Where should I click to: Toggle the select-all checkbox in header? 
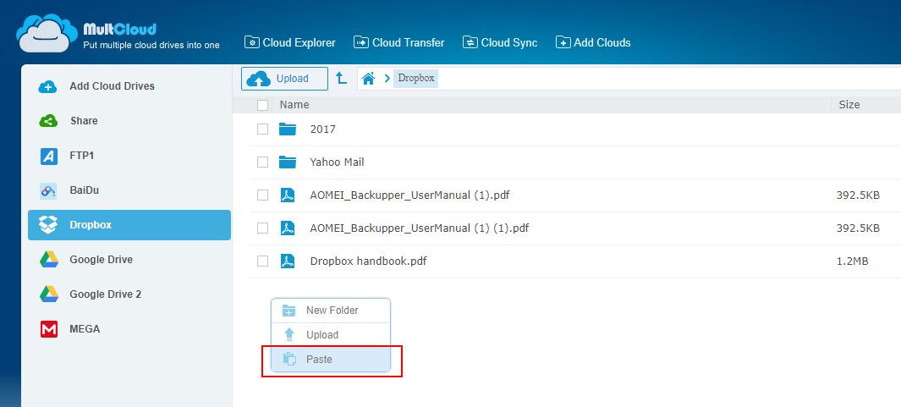click(x=262, y=105)
